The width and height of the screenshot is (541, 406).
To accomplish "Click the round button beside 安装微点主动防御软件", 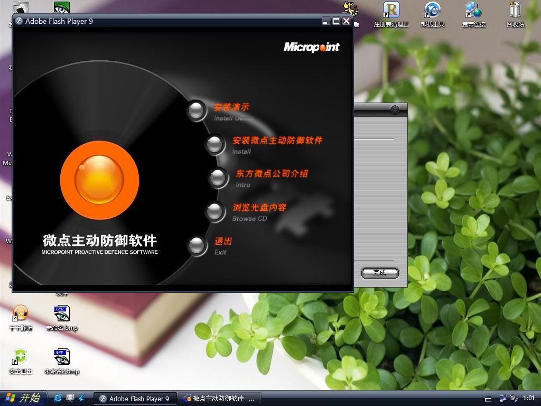I will [214, 144].
